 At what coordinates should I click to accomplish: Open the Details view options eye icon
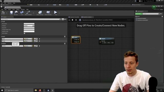pyautogui.click(x=65, y=19)
